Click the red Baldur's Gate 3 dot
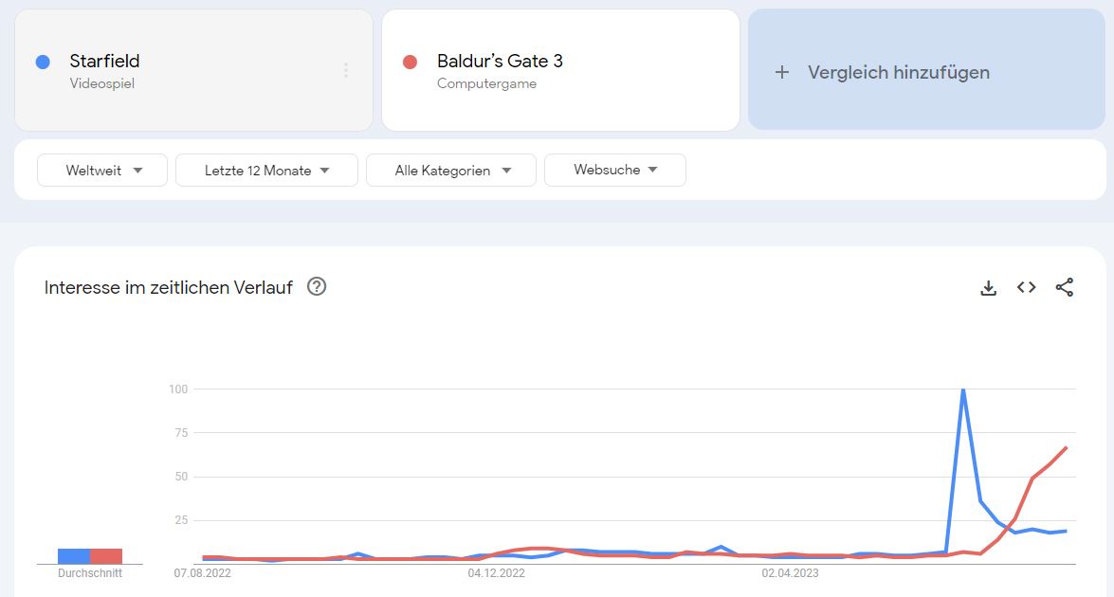Screen dimensions: 1114x597 410,62
